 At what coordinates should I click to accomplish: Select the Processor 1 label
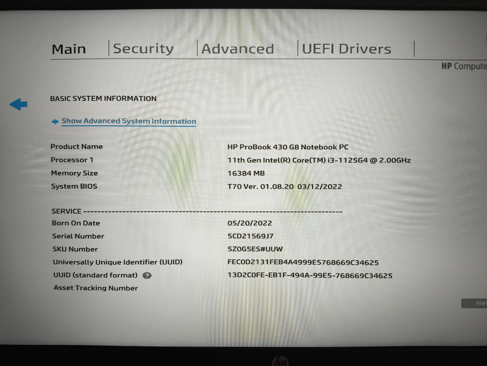point(72,160)
